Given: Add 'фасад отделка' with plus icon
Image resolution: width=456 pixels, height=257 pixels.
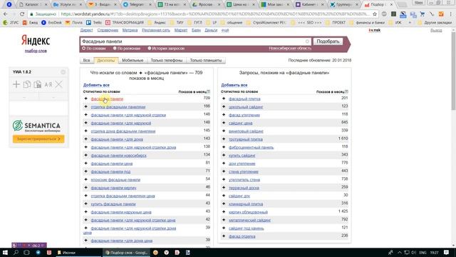Looking at the screenshot, I should point(224,236).
